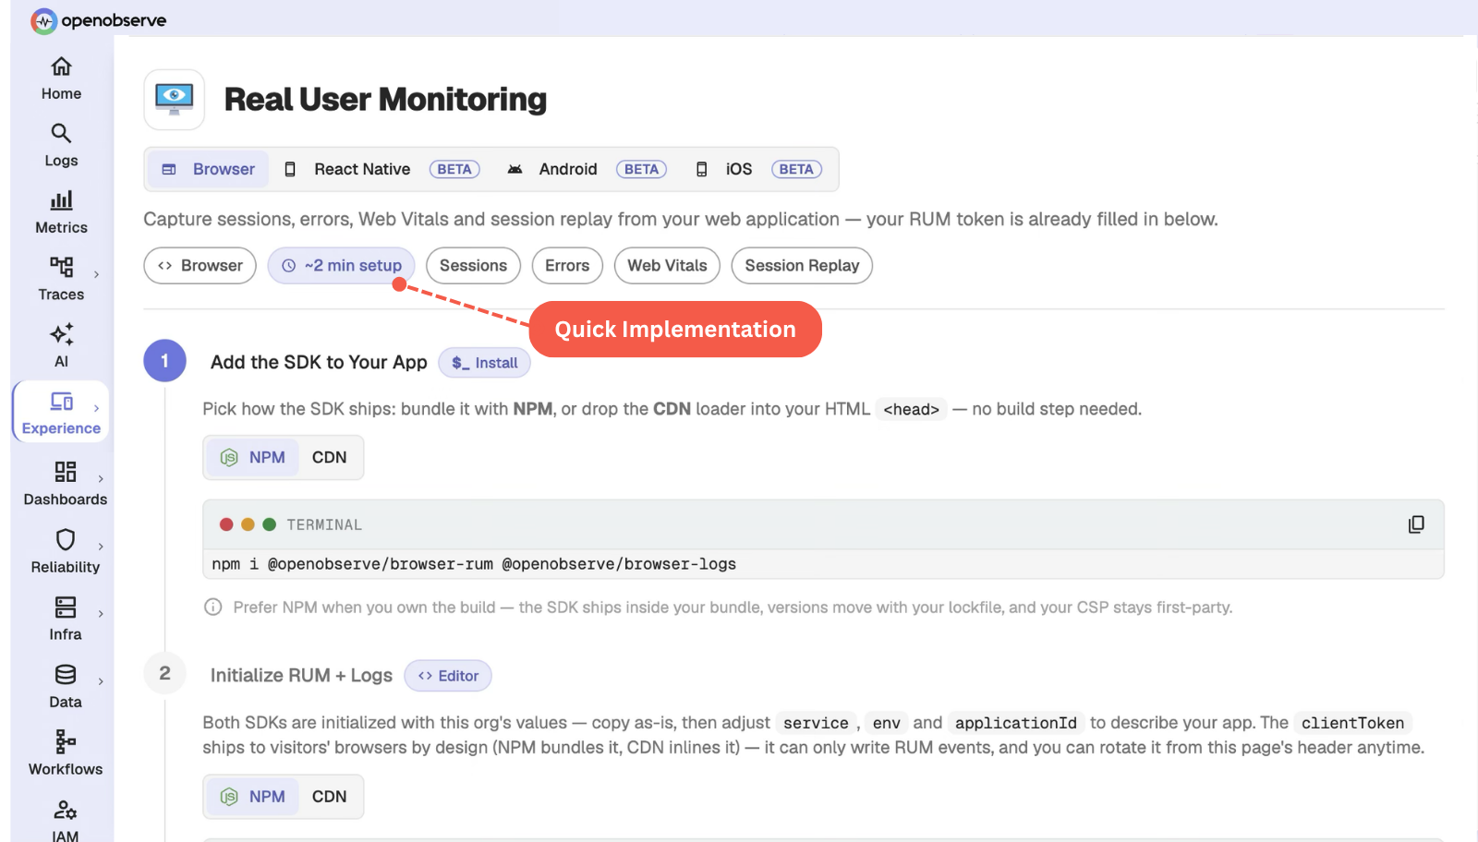Open the AI assistant section
This screenshot has height=842, width=1478.
coord(61,346)
